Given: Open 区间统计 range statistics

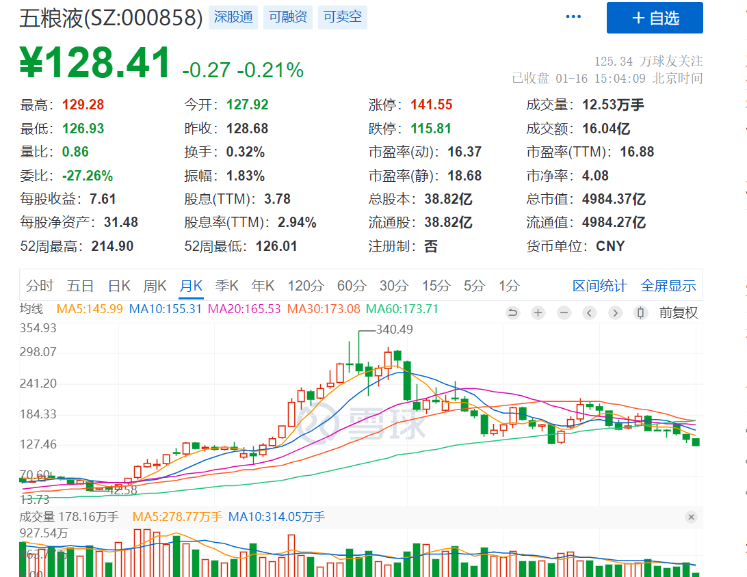Looking at the screenshot, I should pos(599,286).
